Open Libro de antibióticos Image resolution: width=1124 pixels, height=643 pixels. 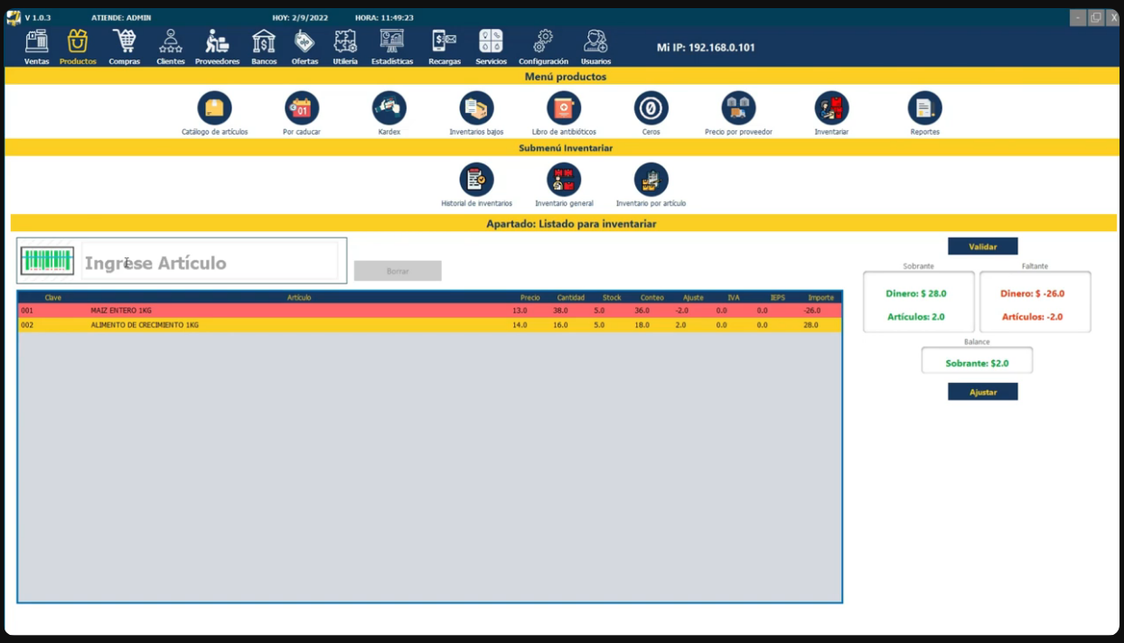(564, 108)
